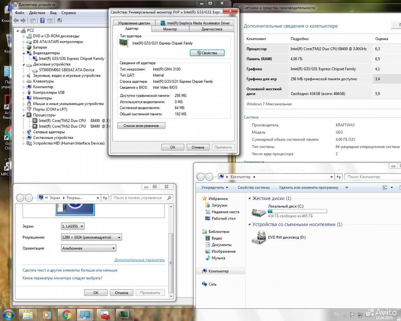Click C: drive free space usage bar

(297, 211)
